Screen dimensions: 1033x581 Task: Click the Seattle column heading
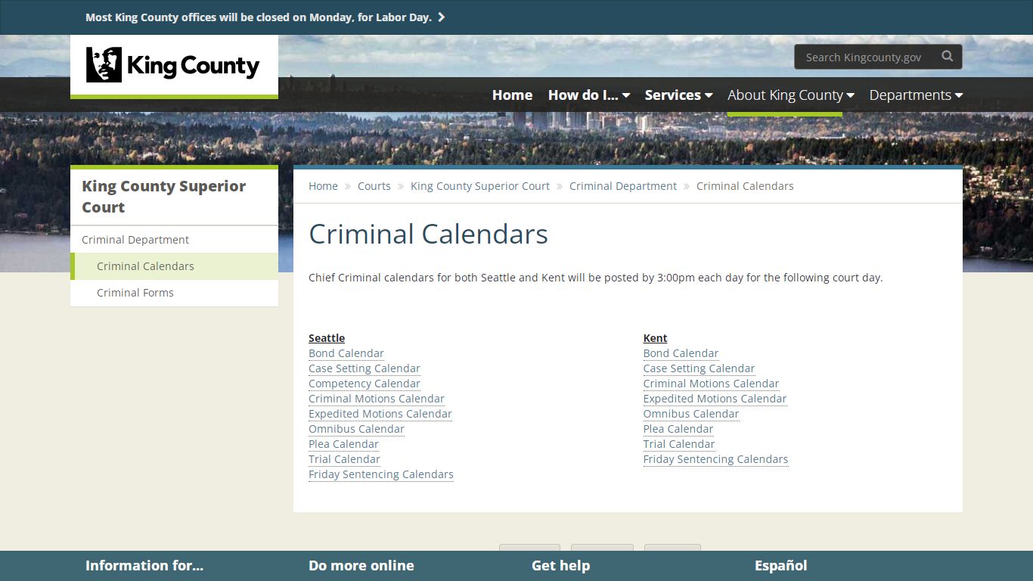point(327,338)
